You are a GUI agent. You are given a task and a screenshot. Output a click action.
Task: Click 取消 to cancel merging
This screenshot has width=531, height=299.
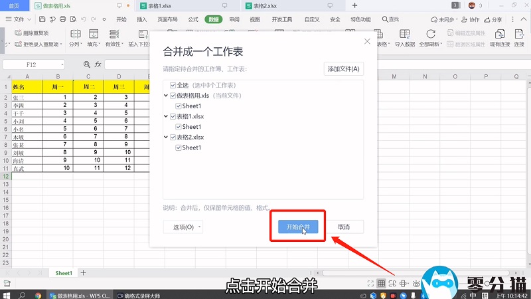coord(344,227)
